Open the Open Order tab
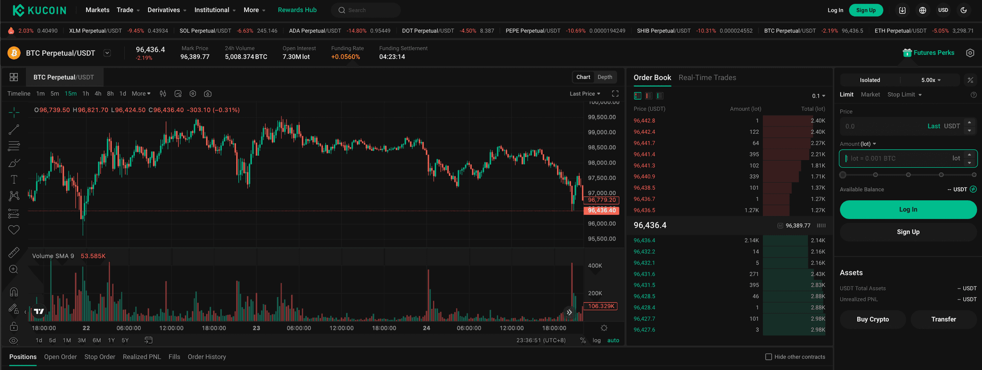The width and height of the screenshot is (982, 370). (60, 357)
